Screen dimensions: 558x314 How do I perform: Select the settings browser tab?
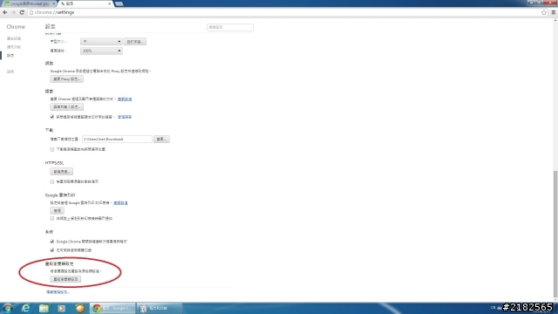pyautogui.click(x=85, y=3)
